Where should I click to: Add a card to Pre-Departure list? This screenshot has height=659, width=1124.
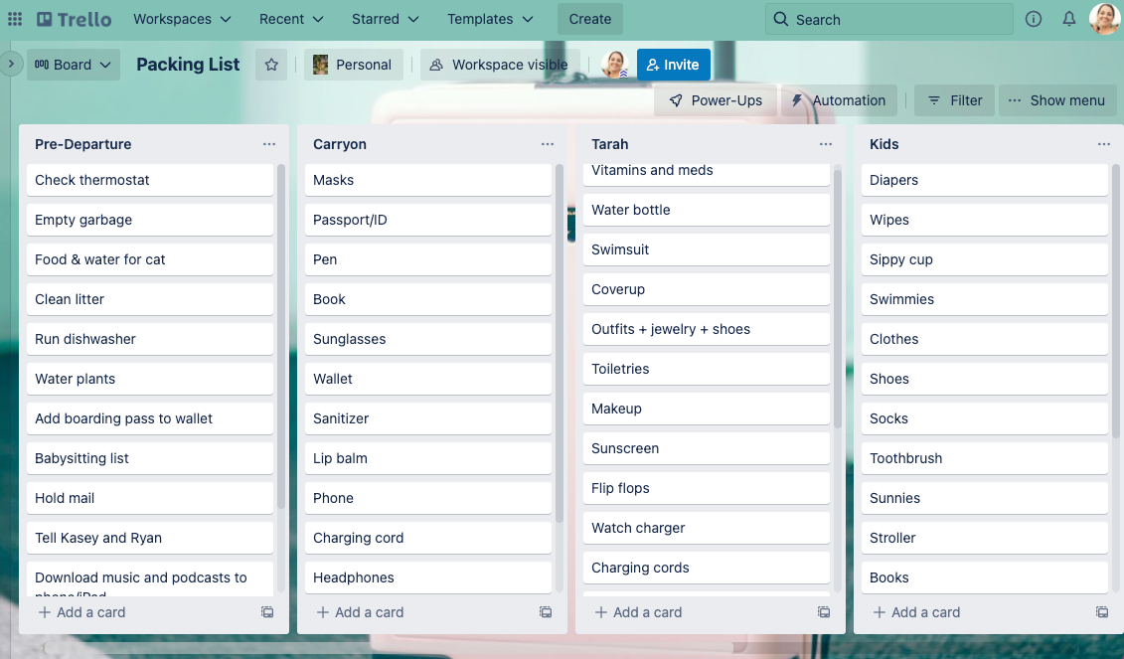pyautogui.click(x=80, y=612)
